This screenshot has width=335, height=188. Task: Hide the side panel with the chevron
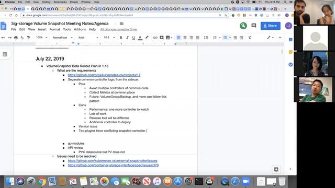(291, 169)
